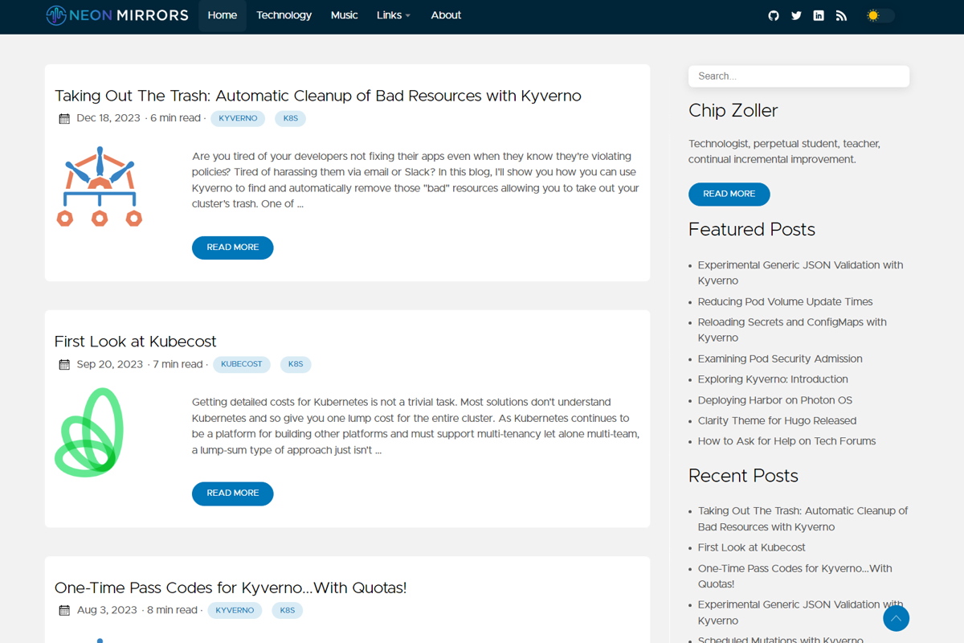Open the Technology menu item
Viewport: 964px width, 643px height.
coord(284,15)
